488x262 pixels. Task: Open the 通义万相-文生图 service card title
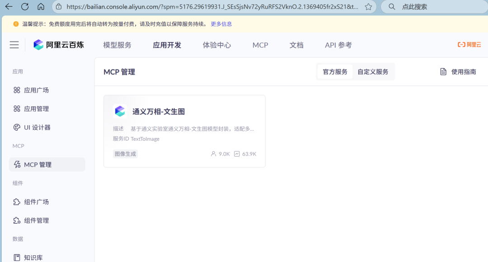click(159, 111)
